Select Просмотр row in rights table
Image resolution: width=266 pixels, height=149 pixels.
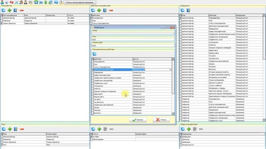click(x=223, y=139)
